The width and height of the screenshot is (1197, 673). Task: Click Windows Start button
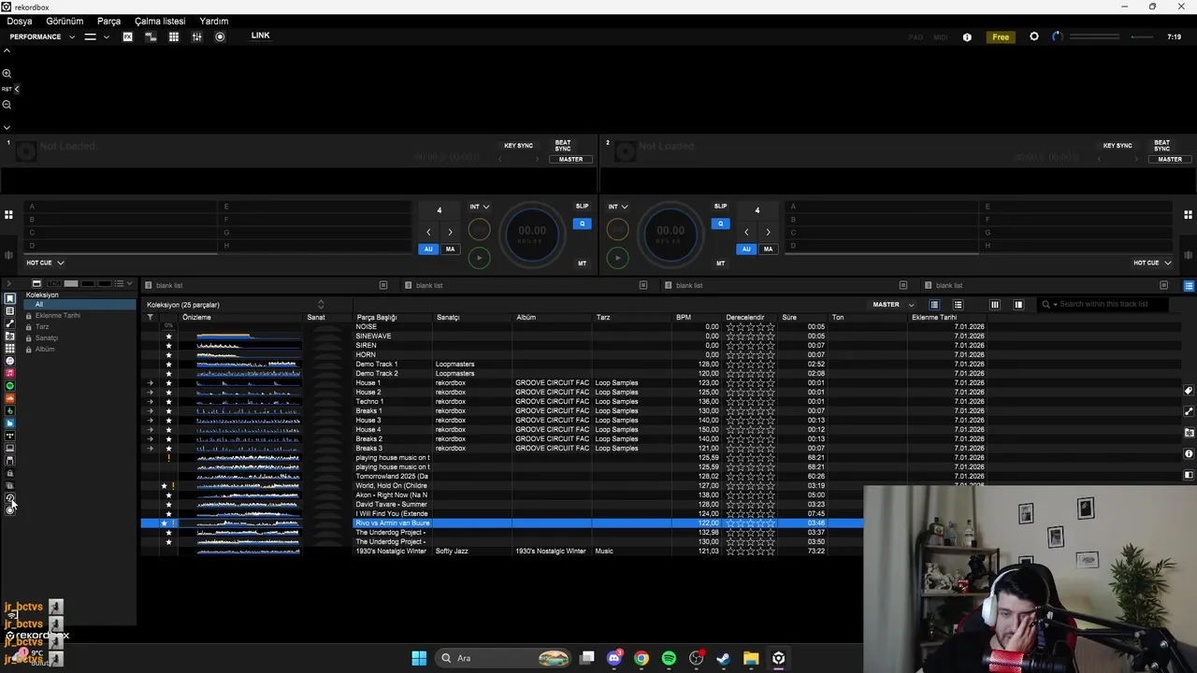(x=419, y=658)
